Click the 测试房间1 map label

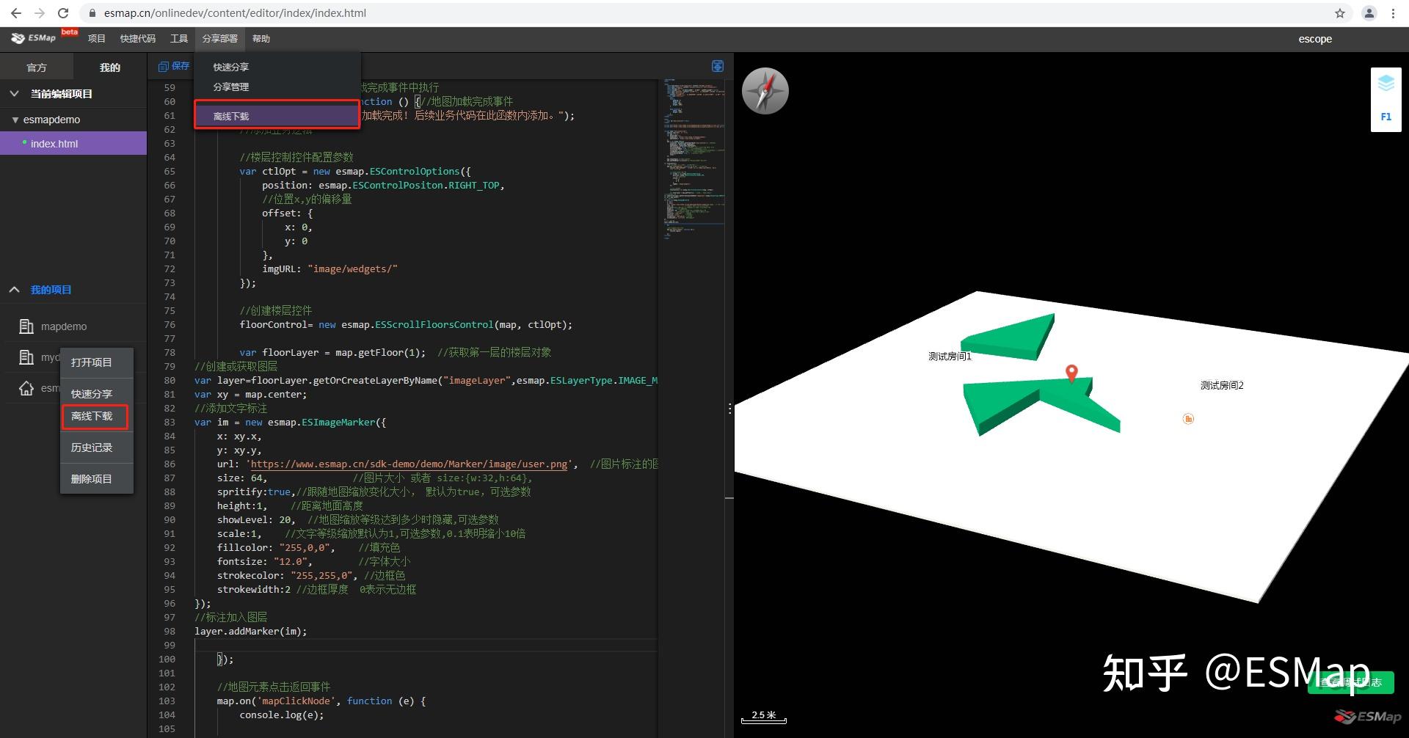[x=950, y=357]
